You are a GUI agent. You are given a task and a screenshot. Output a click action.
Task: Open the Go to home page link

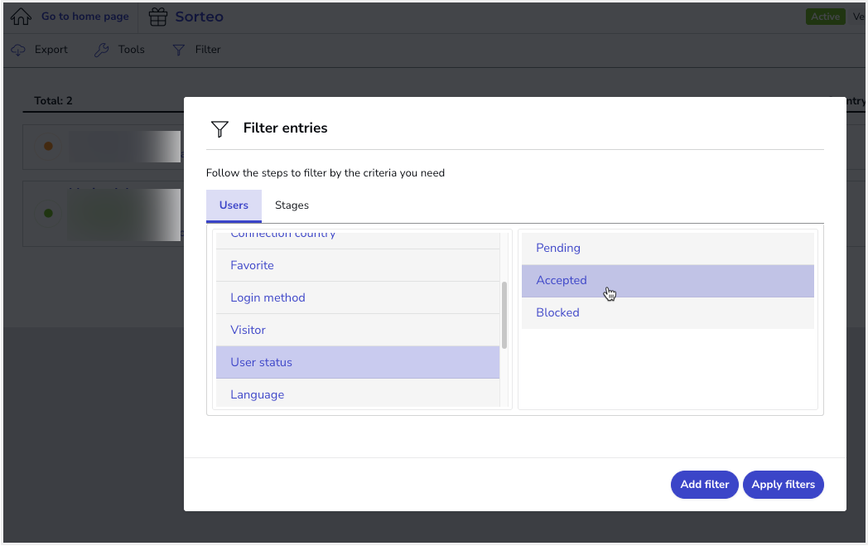pos(85,17)
